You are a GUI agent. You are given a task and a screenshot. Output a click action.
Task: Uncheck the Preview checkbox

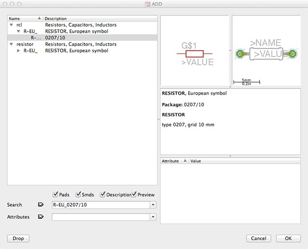coord(134,195)
